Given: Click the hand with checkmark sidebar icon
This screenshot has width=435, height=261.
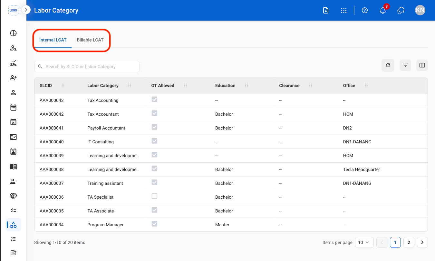Looking at the screenshot, I should click(13, 63).
